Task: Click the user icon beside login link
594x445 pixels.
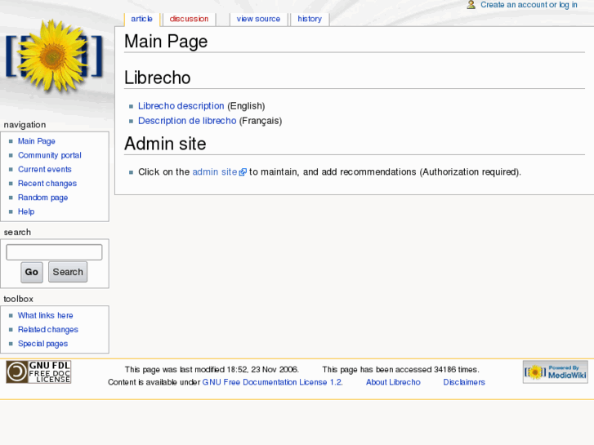Action: click(x=471, y=5)
